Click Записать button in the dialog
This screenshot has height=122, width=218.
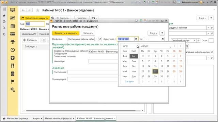88,33
